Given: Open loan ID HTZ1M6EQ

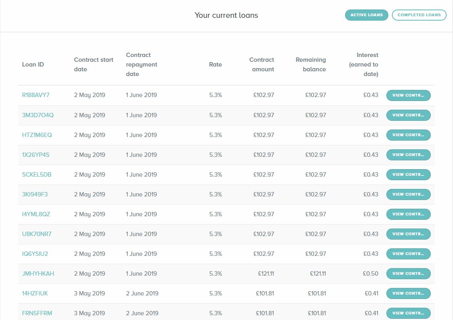Looking at the screenshot, I should pos(37,135).
